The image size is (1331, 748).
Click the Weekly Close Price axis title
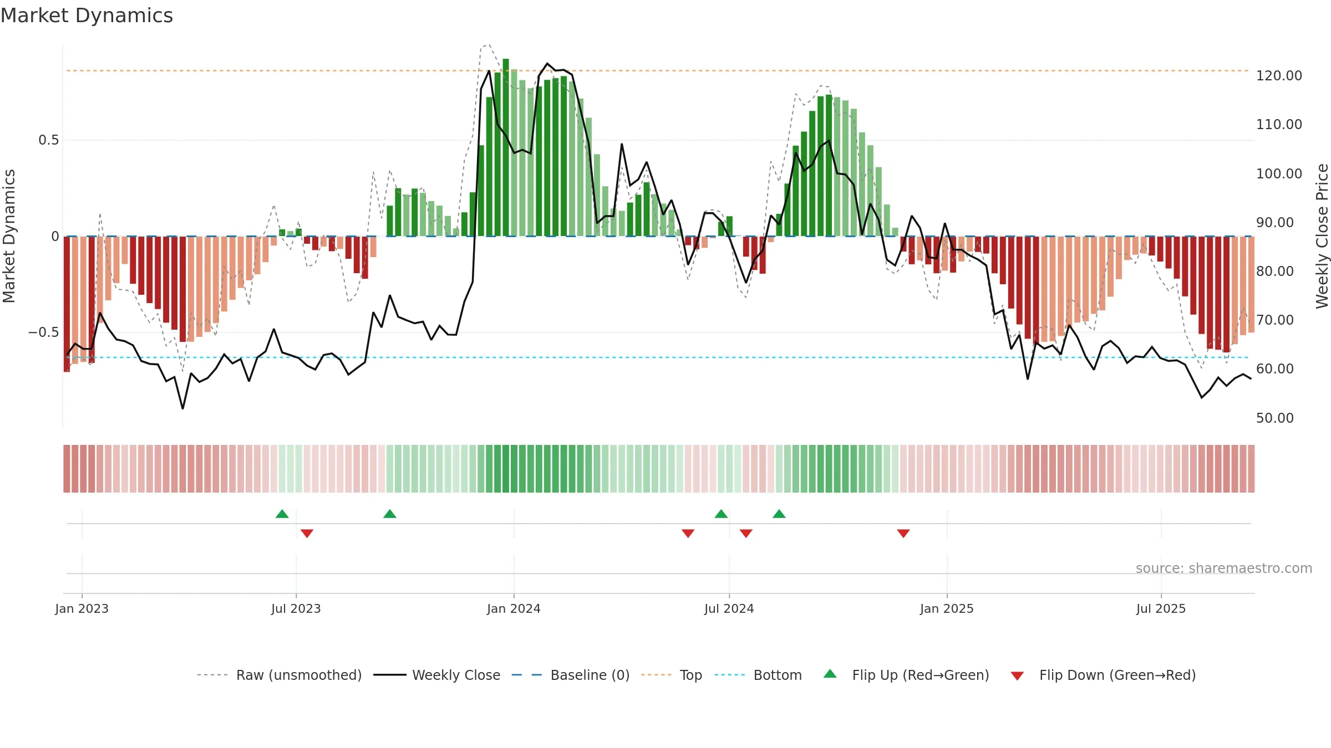coord(1322,236)
